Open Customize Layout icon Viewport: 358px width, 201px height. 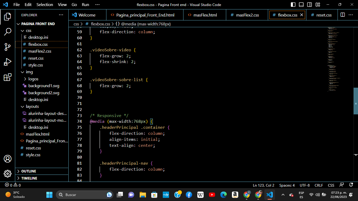[x=318, y=5]
